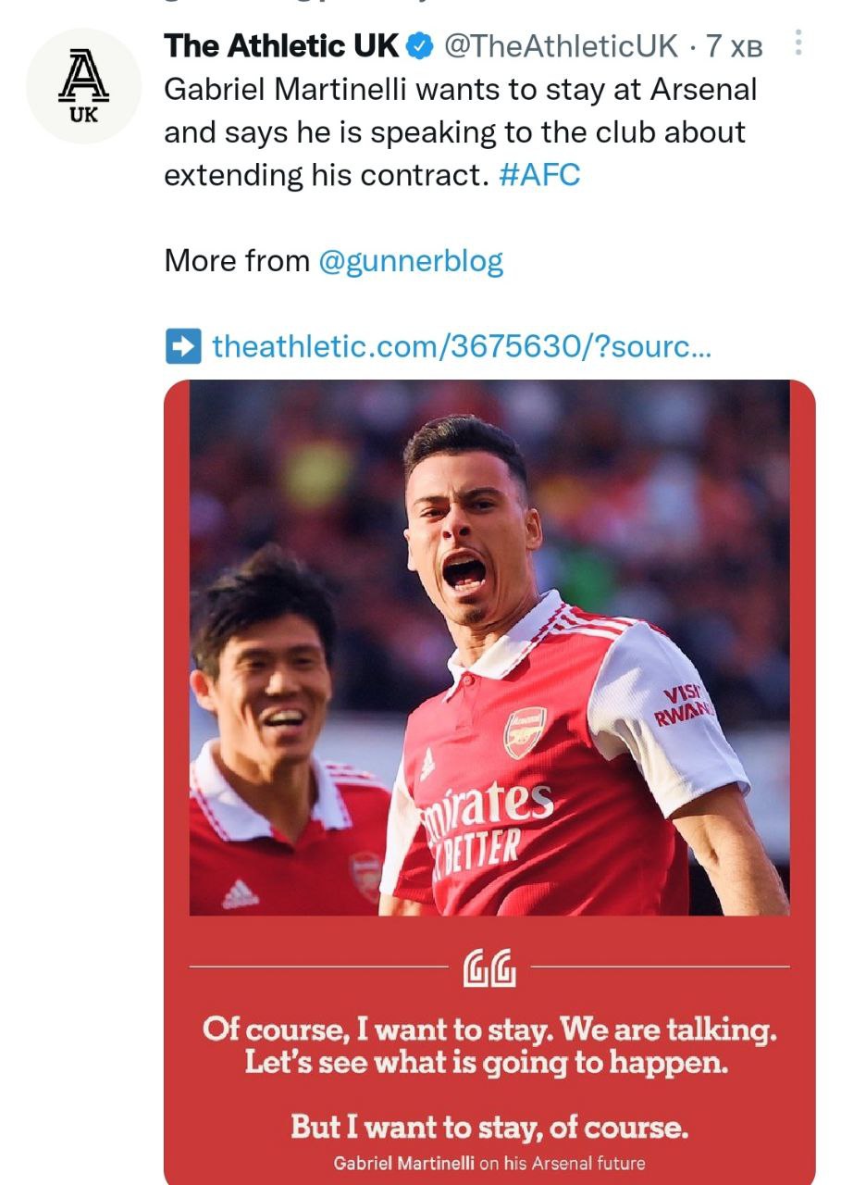Open the three-dot tweet options menu
This screenshot has width=841, height=1185.
pyautogui.click(x=799, y=44)
